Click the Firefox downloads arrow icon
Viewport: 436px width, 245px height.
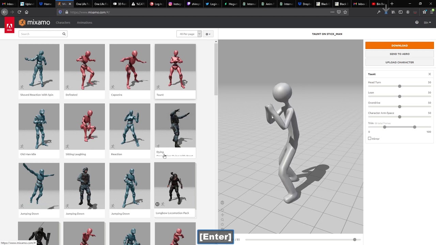tap(386, 12)
